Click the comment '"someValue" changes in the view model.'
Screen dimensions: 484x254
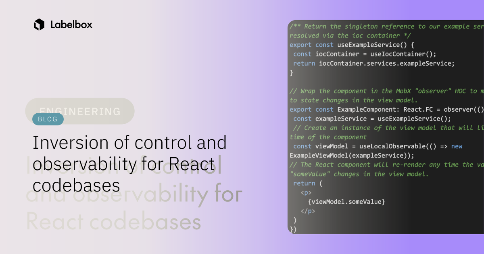point(359,174)
